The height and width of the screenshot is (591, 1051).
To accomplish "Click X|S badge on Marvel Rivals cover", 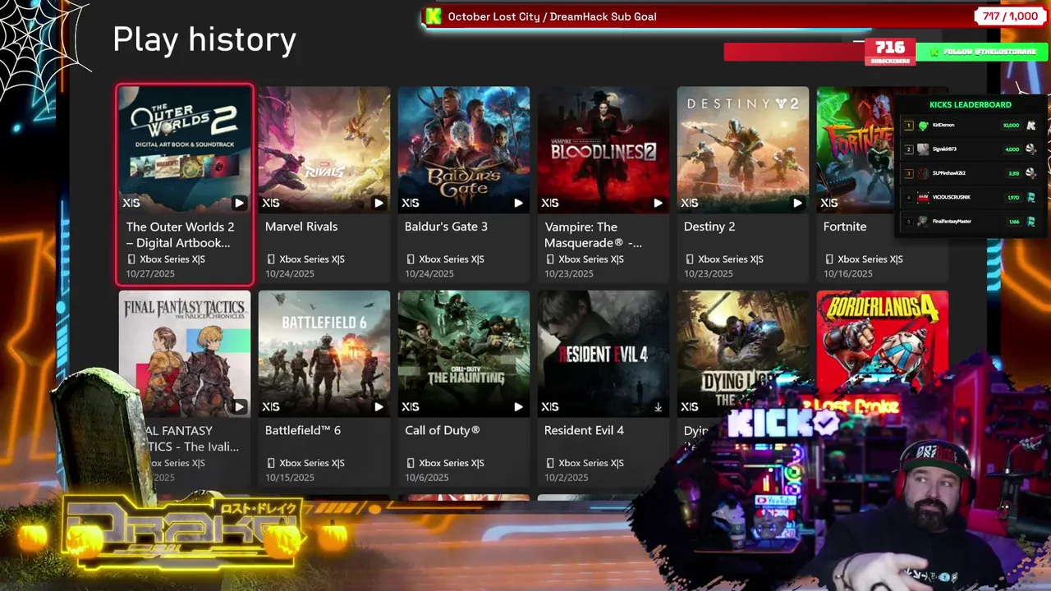I will tap(271, 203).
